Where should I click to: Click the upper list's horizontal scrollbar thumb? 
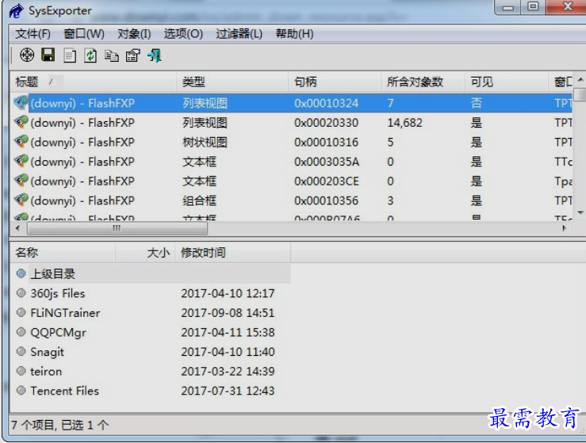click(117, 228)
